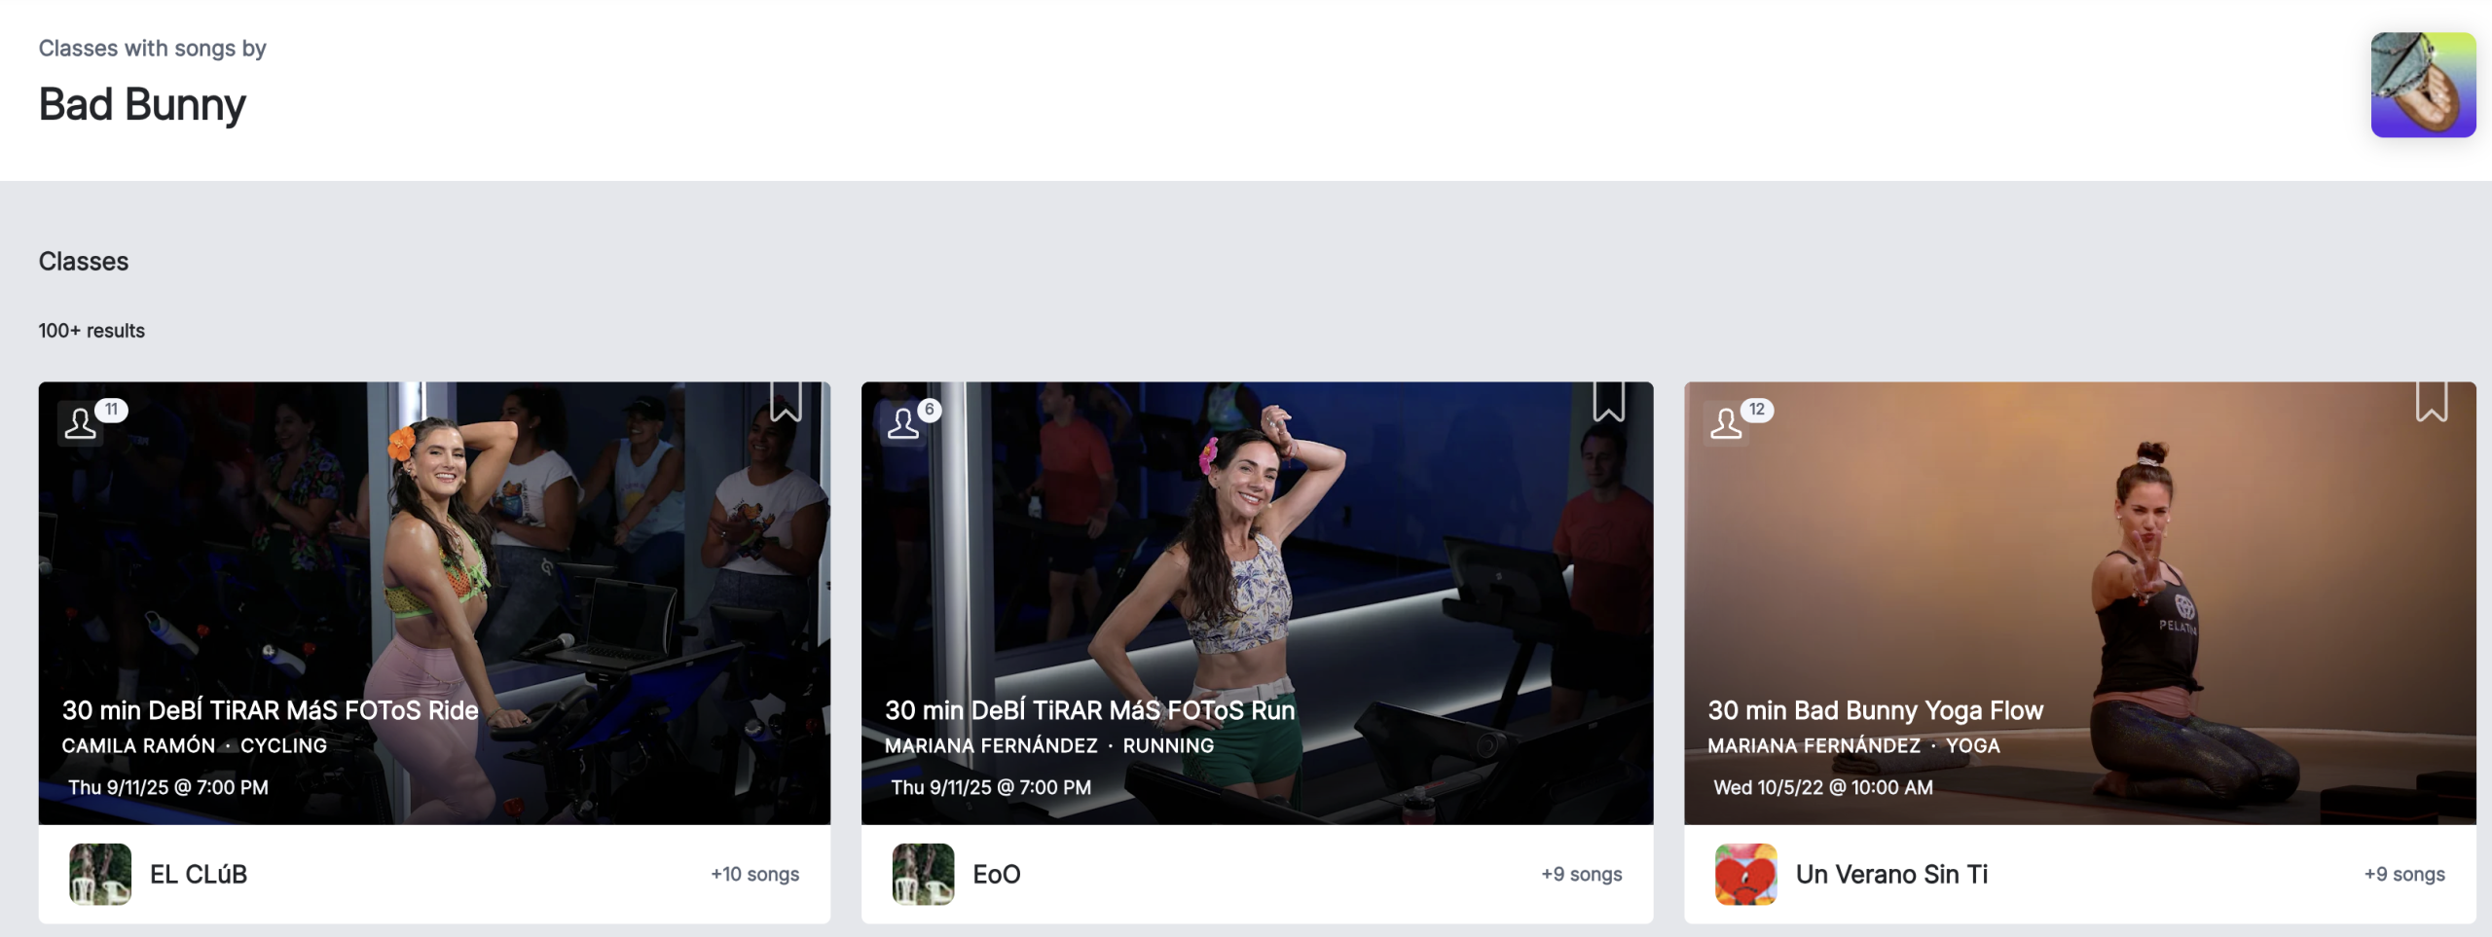2492x937 pixels.
Task: Click friends icon on the running class card
Action: click(903, 423)
